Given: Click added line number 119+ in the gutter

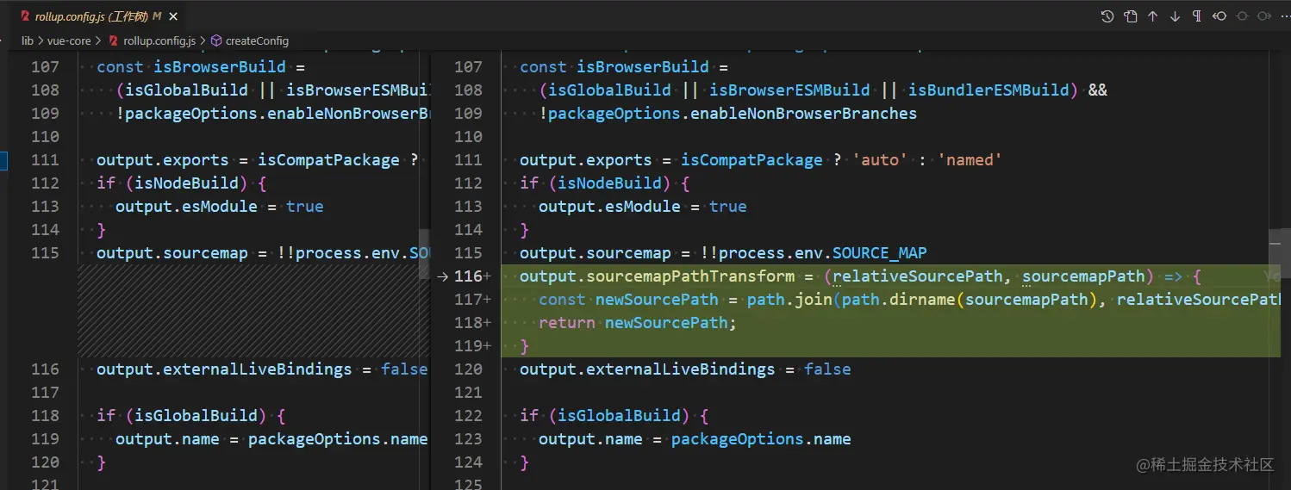Looking at the screenshot, I should [x=472, y=346].
